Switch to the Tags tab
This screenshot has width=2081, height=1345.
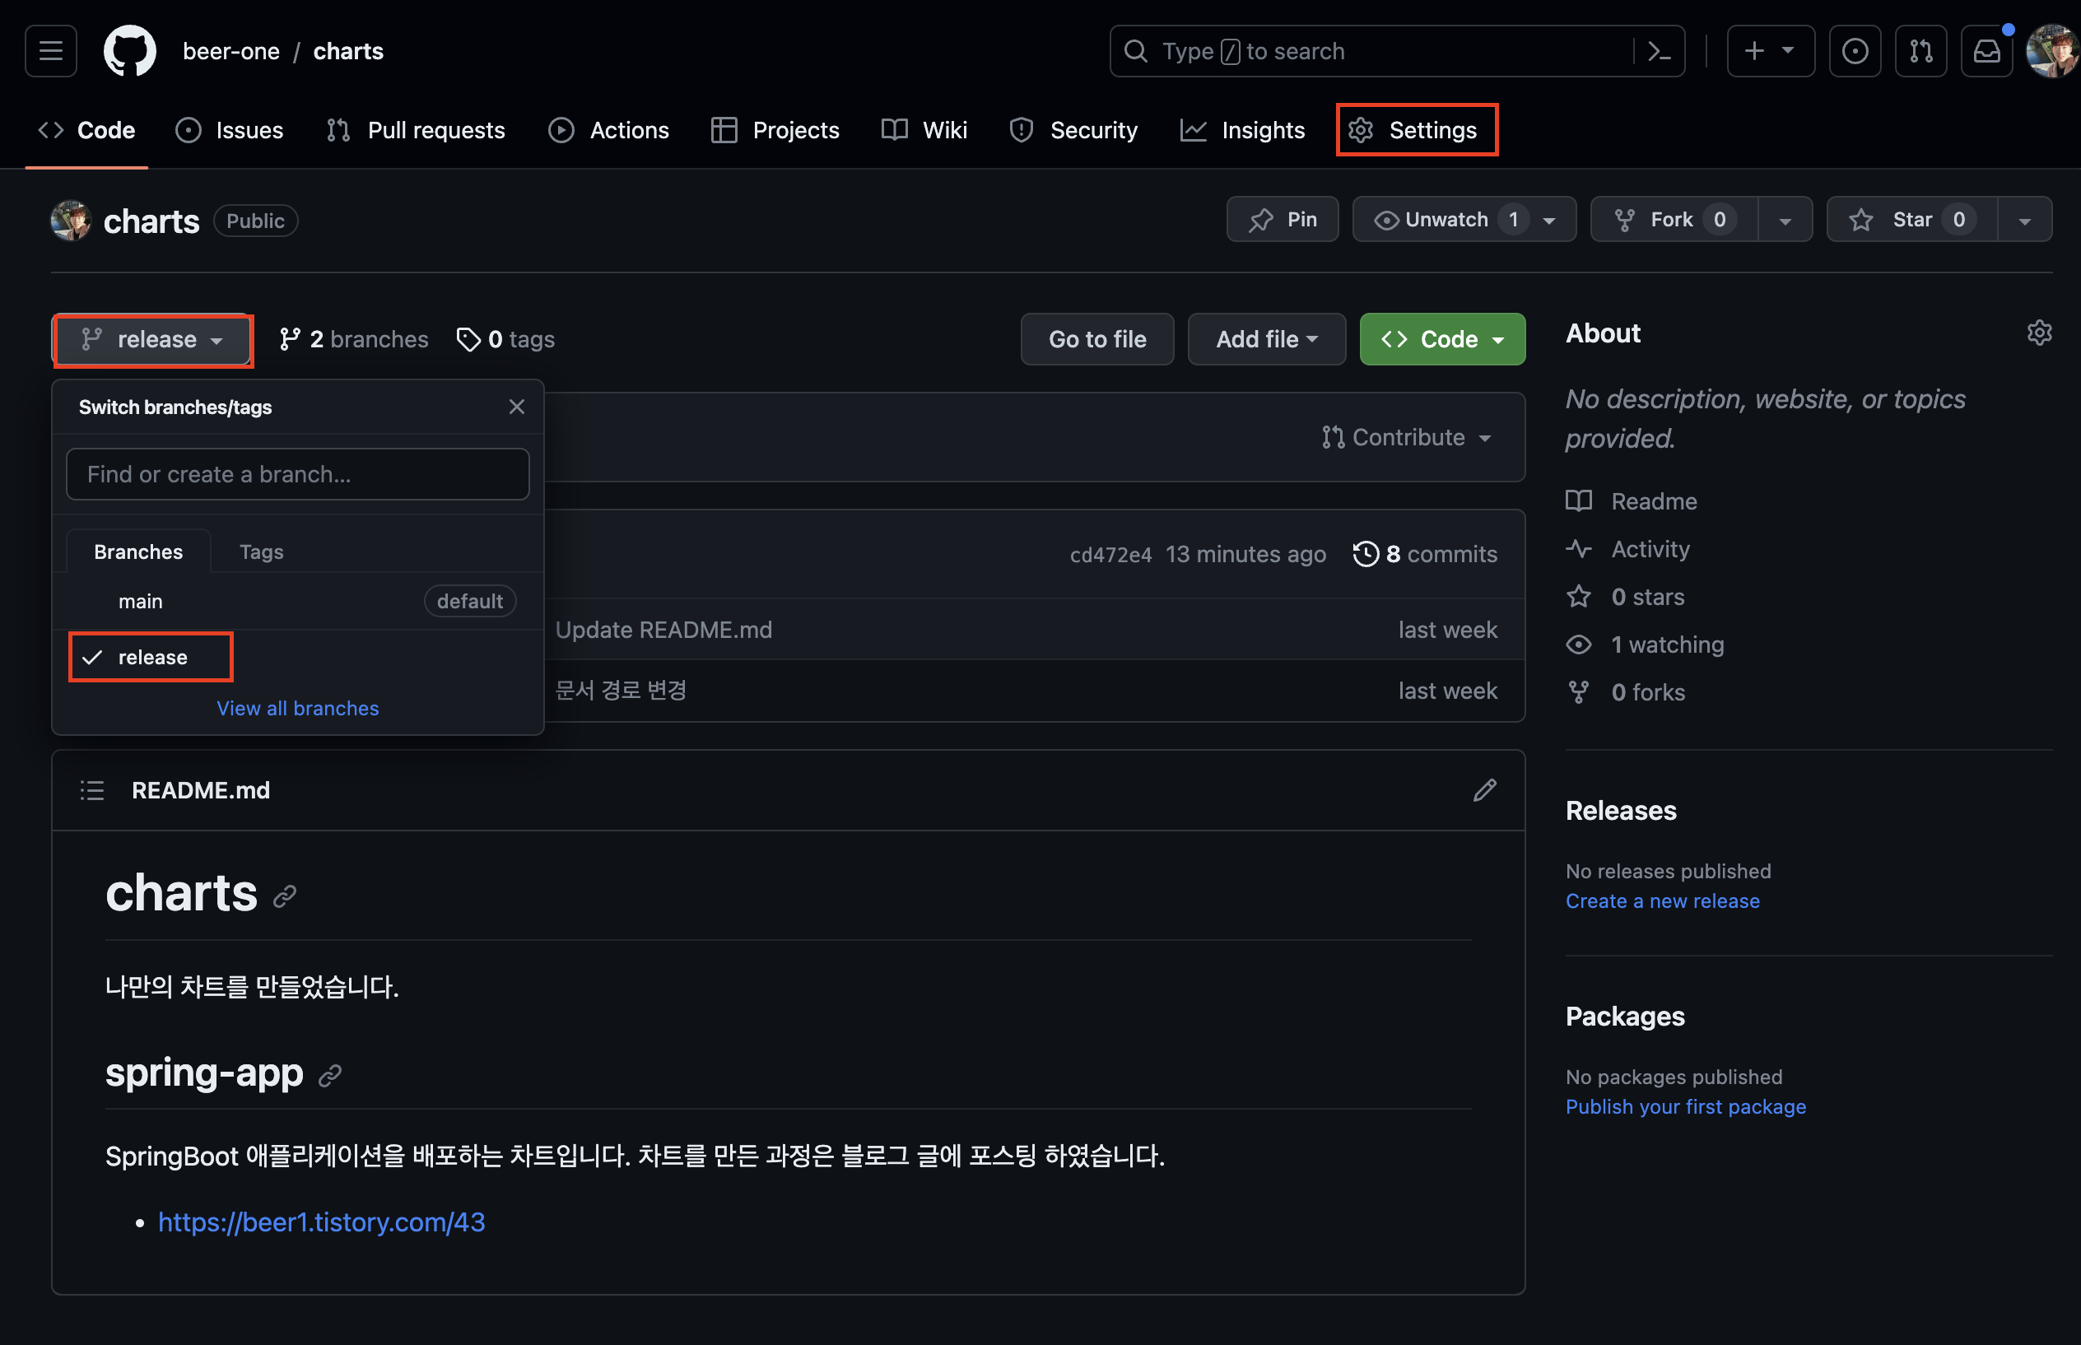pyautogui.click(x=261, y=552)
